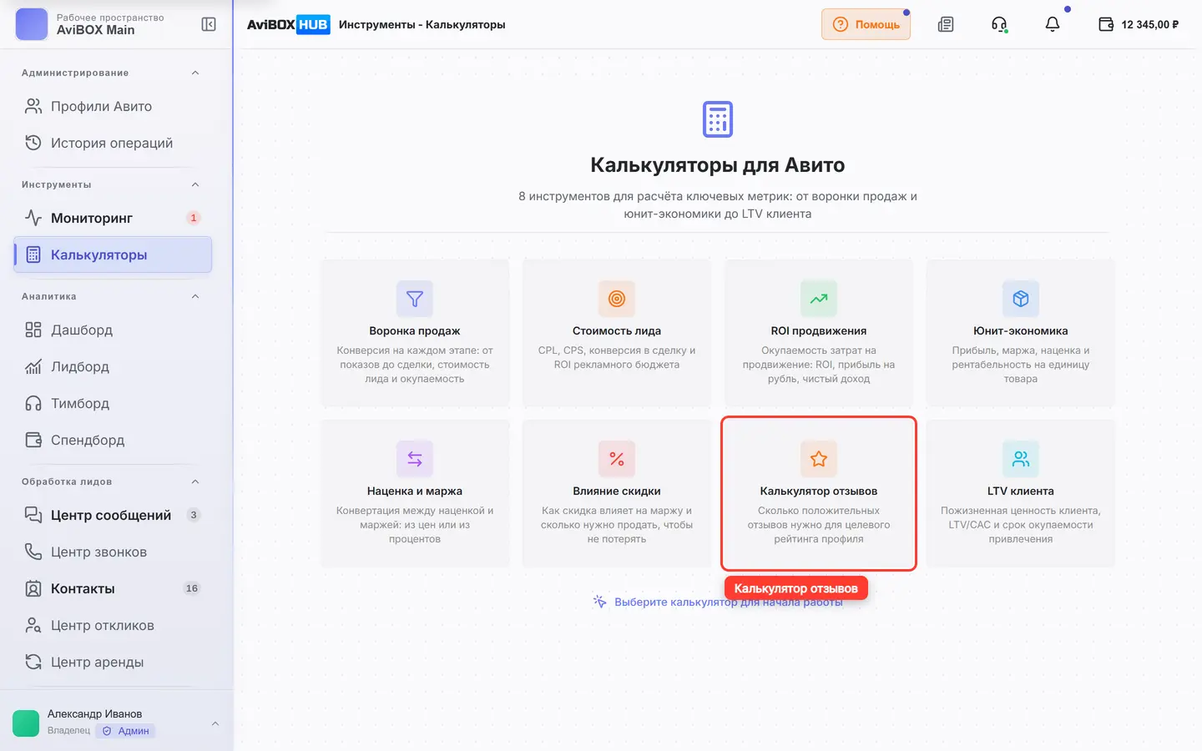Viewport: 1202px width, 751px height.
Task: Click the Помощь help button
Action: (x=866, y=24)
